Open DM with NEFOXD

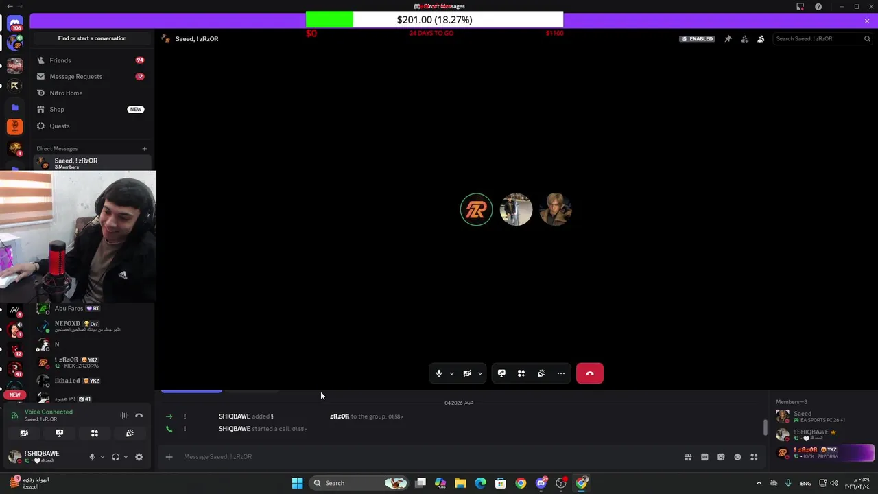pyautogui.click(x=92, y=326)
